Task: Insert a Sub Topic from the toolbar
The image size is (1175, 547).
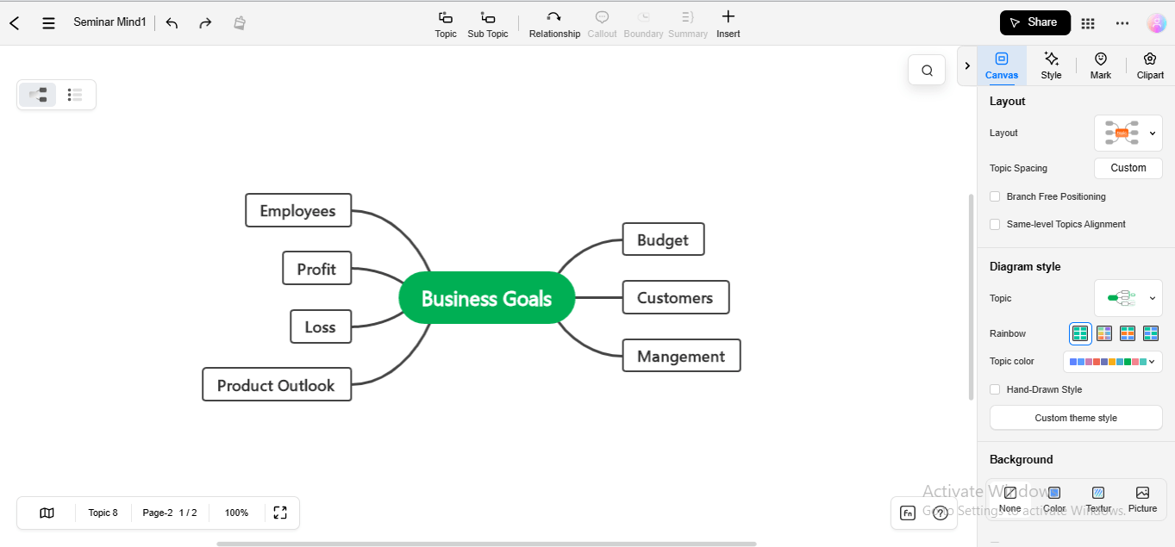Action: pyautogui.click(x=487, y=23)
